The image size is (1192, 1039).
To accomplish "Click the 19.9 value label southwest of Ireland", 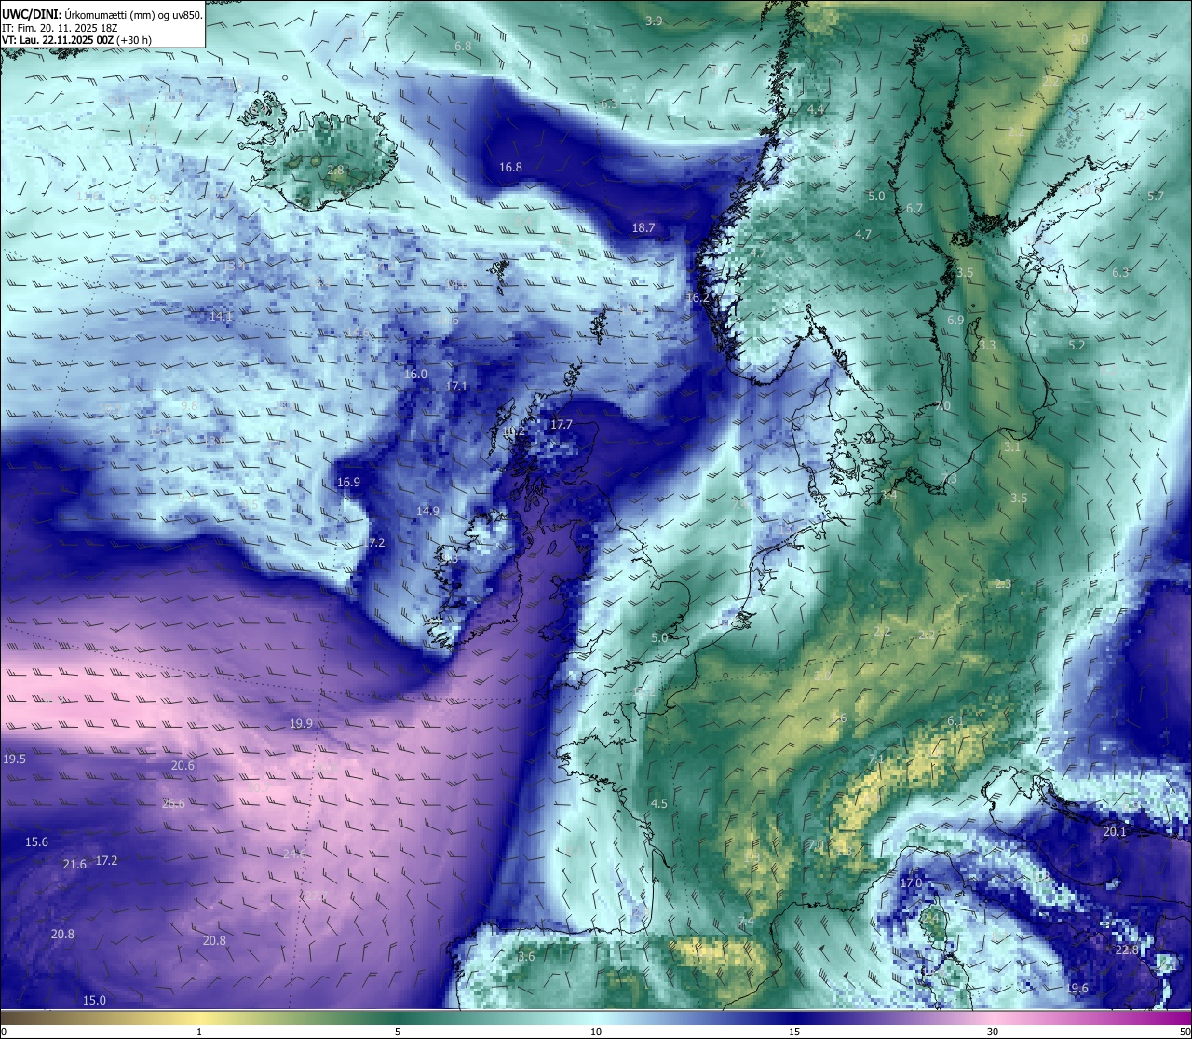I will [x=301, y=724].
